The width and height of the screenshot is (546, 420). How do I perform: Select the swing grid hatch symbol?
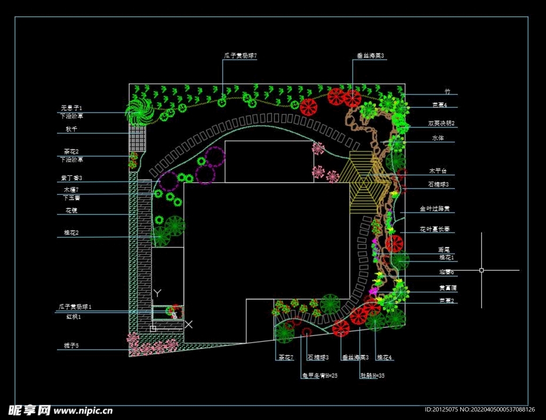pyautogui.click(x=137, y=139)
